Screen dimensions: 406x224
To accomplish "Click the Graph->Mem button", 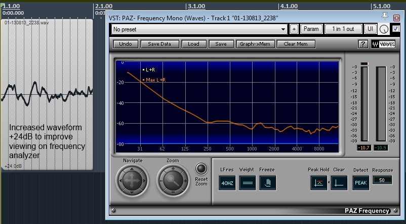I will (x=255, y=44).
